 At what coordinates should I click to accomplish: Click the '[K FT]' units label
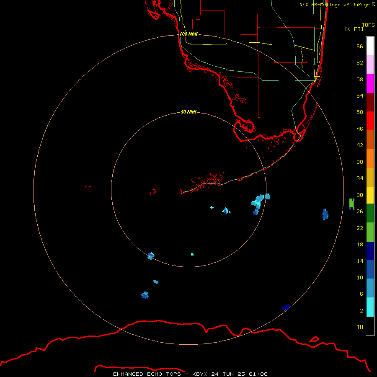point(354,29)
